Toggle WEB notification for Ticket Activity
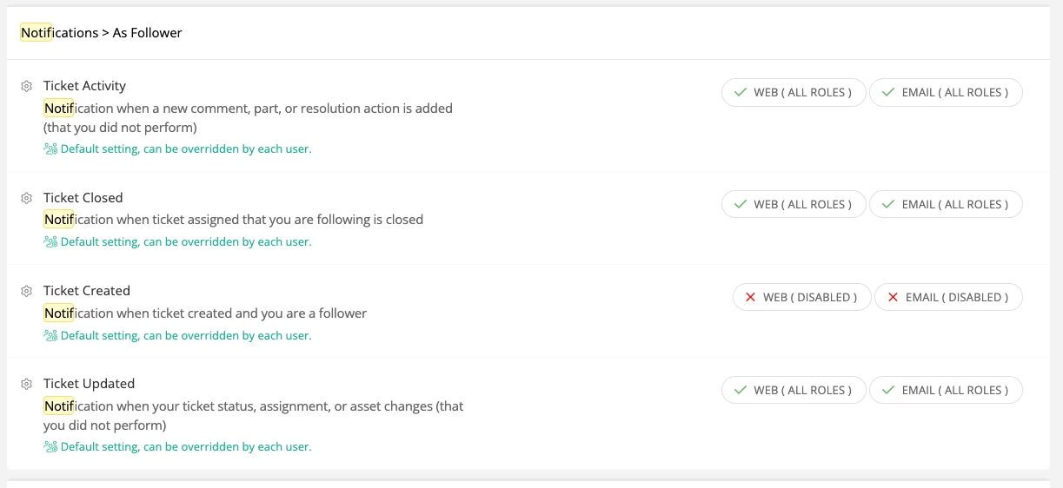1063x488 pixels. 793,93
